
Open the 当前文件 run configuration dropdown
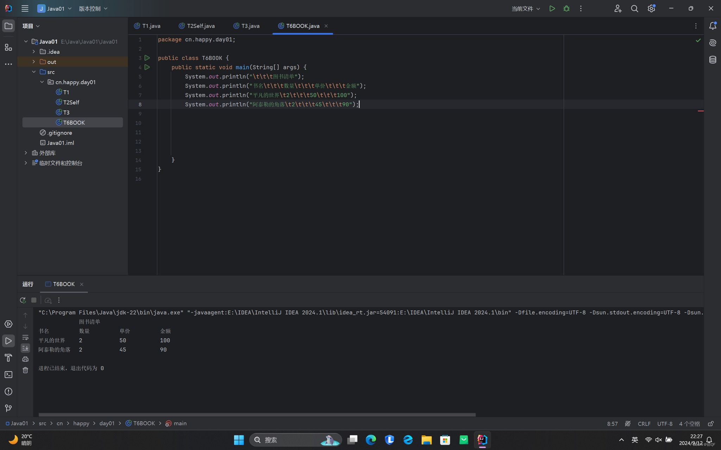525,8
